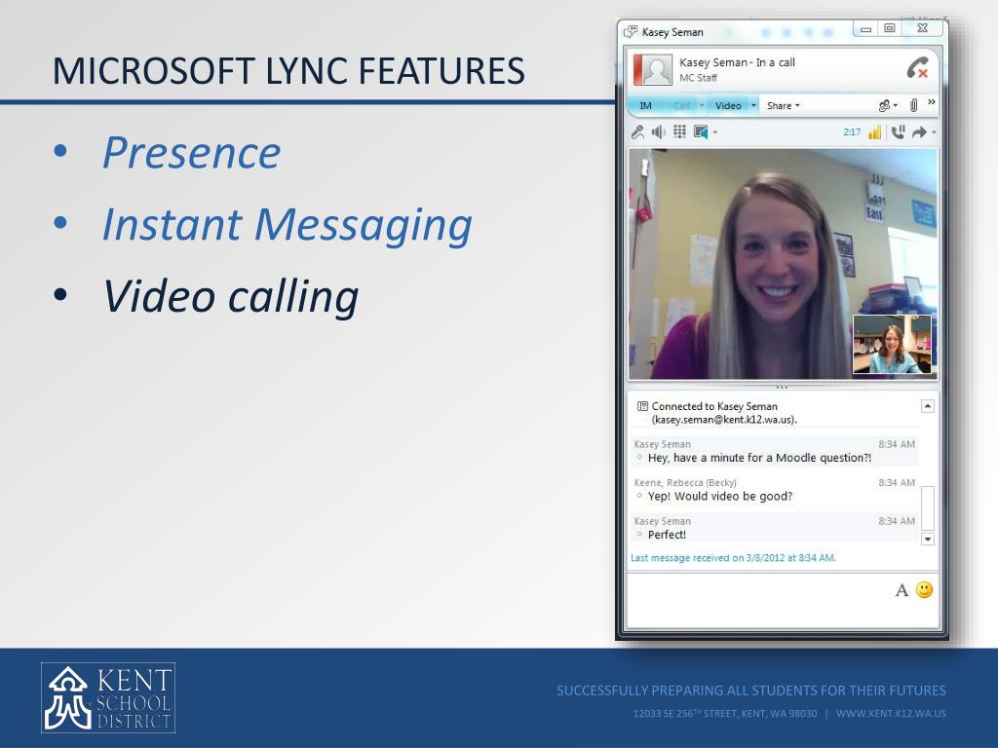This screenshot has height=748, width=998.
Task: Click the conversation icon in the title bar
Action: click(x=631, y=32)
